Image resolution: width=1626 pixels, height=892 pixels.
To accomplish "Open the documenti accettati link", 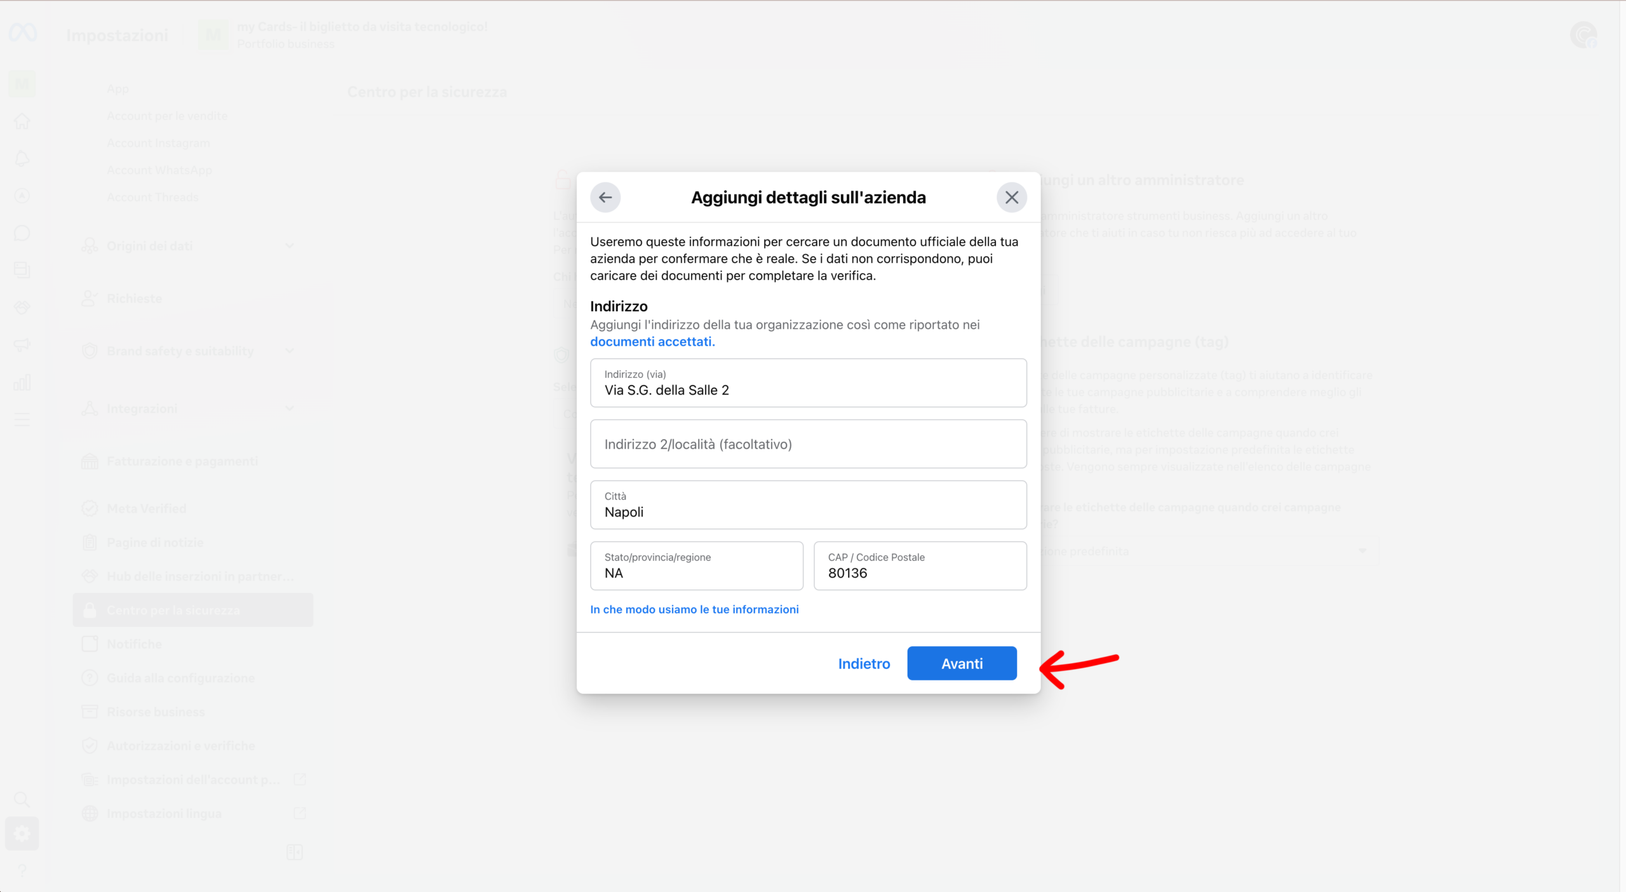I will pyautogui.click(x=652, y=342).
